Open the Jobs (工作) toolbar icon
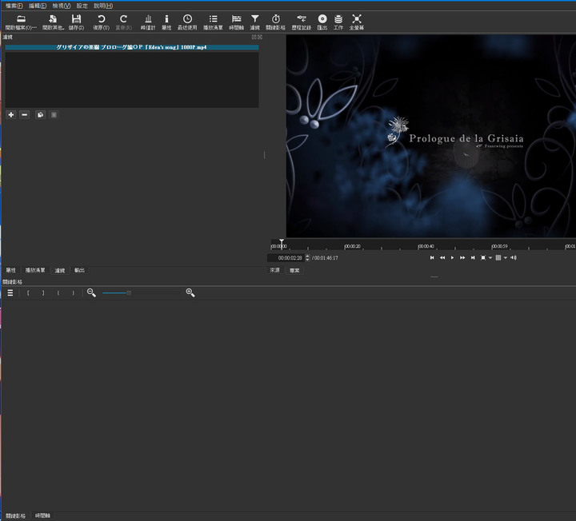576x521 pixels. click(x=338, y=22)
